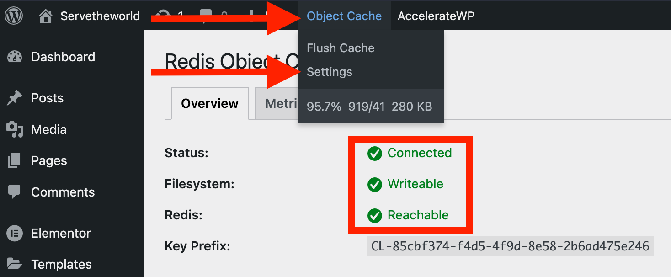Switch to the Overview tab

click(210, 103)
